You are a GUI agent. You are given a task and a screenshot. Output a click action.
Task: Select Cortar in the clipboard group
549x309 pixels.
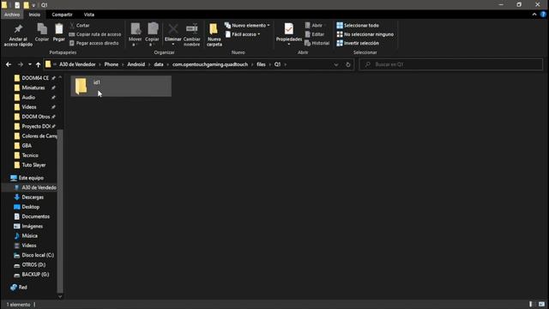pos(80,26)
